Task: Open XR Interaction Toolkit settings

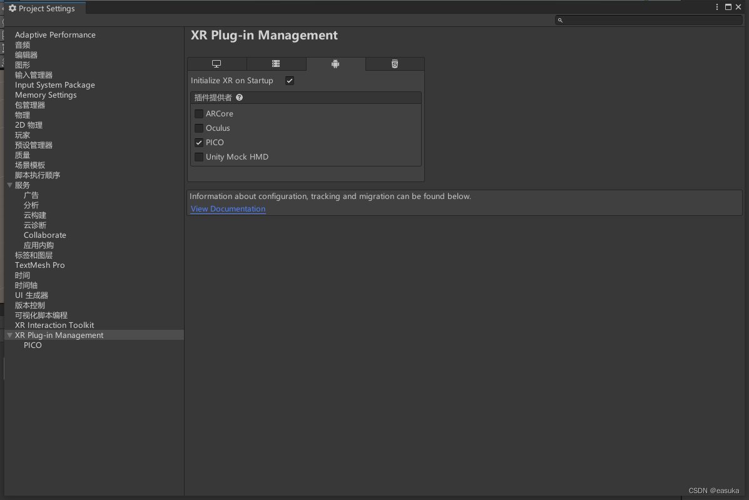Action: tap(54, 325)
